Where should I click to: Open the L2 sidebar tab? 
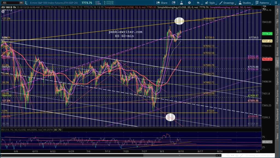[x=277, y=127]
